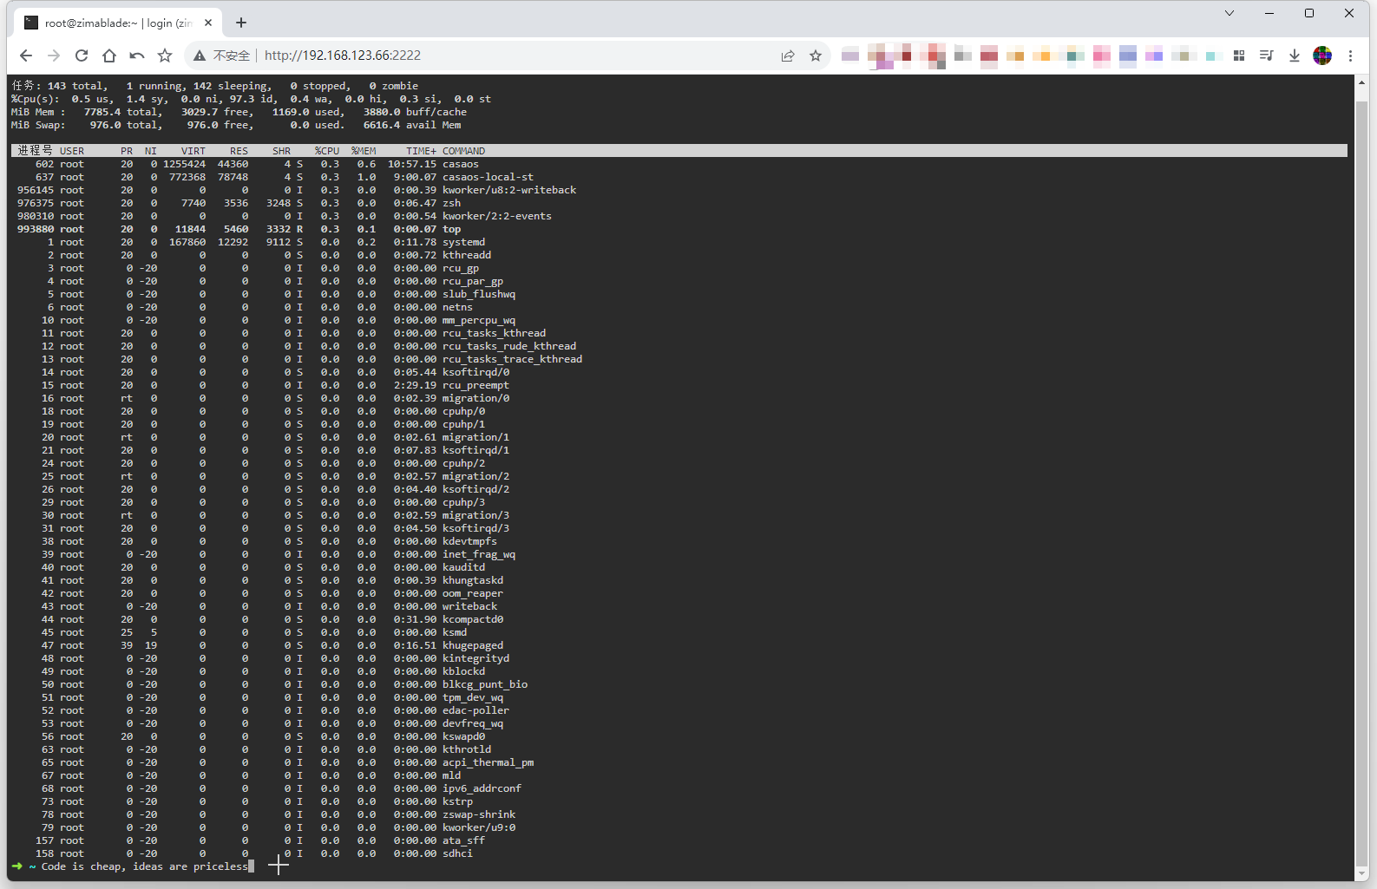Expand the tab search chevron in title bar

(x=1229, y=13)
